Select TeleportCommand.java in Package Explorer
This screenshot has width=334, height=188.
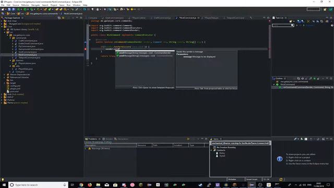(29, 57)
